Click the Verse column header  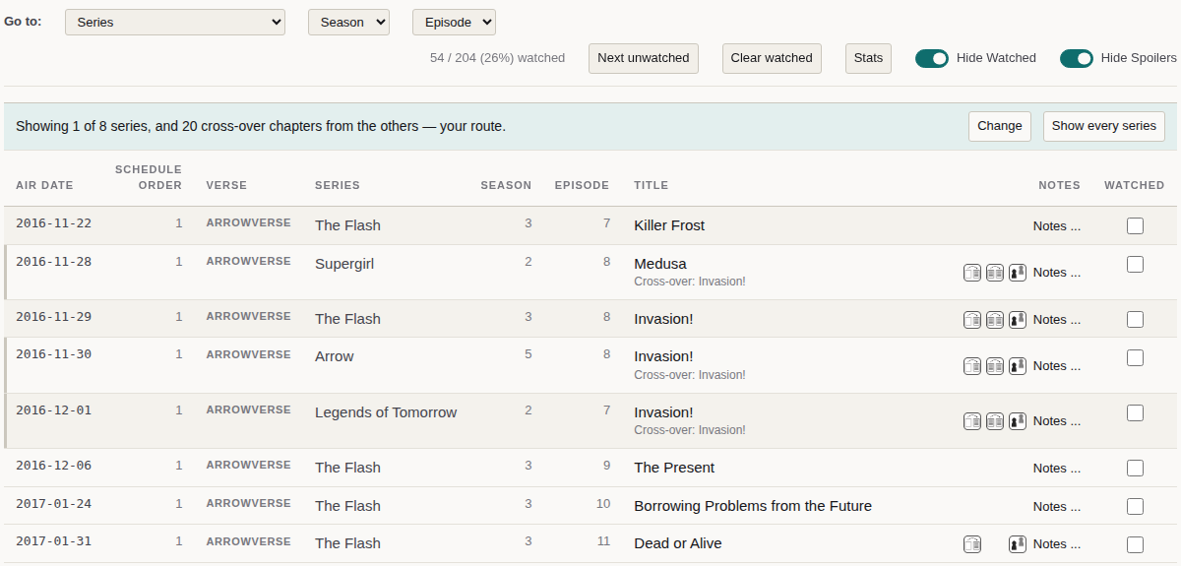(226, 185)
